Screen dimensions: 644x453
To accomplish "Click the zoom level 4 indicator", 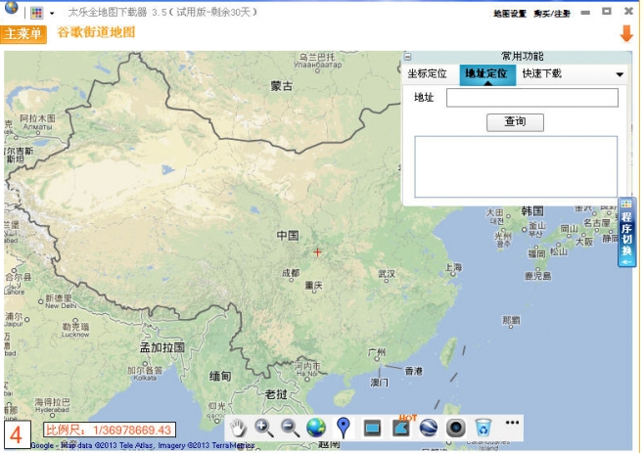I will click(x=17, y=434).
